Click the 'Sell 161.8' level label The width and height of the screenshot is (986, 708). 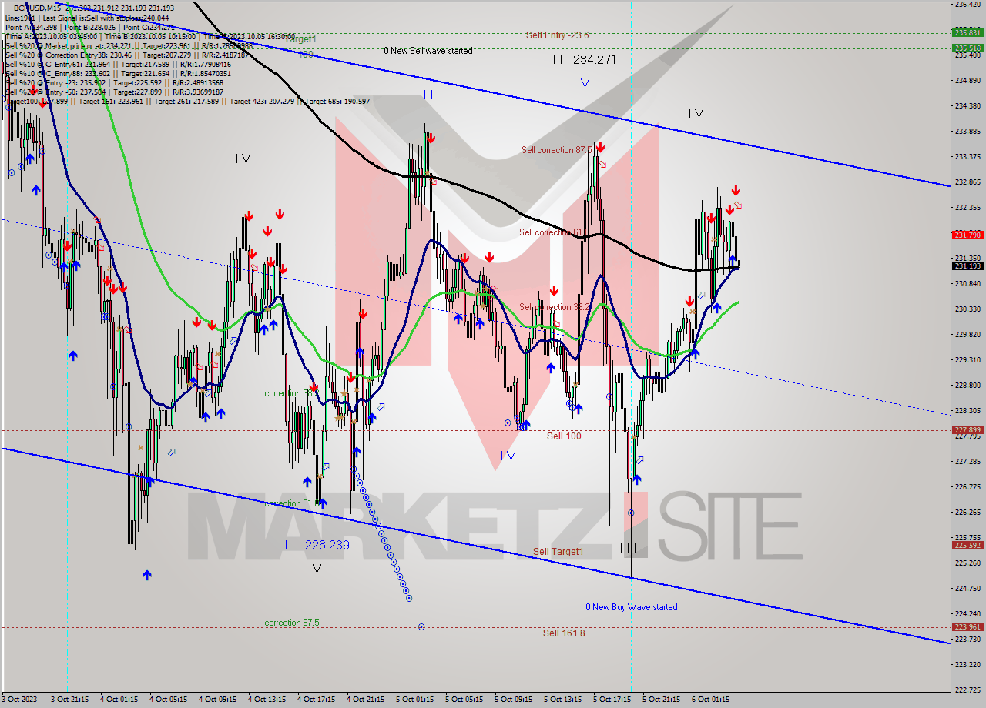(x=564, y=633)
